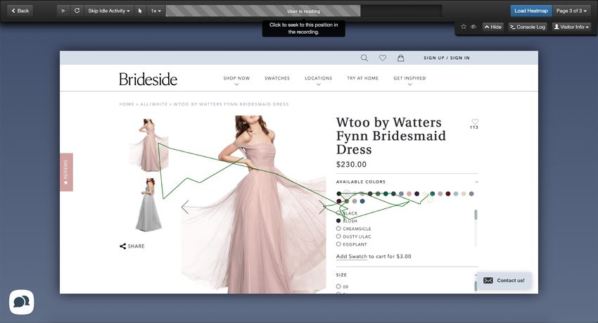Favorite the dress with the heart above 113

click(x=474, y=122)
